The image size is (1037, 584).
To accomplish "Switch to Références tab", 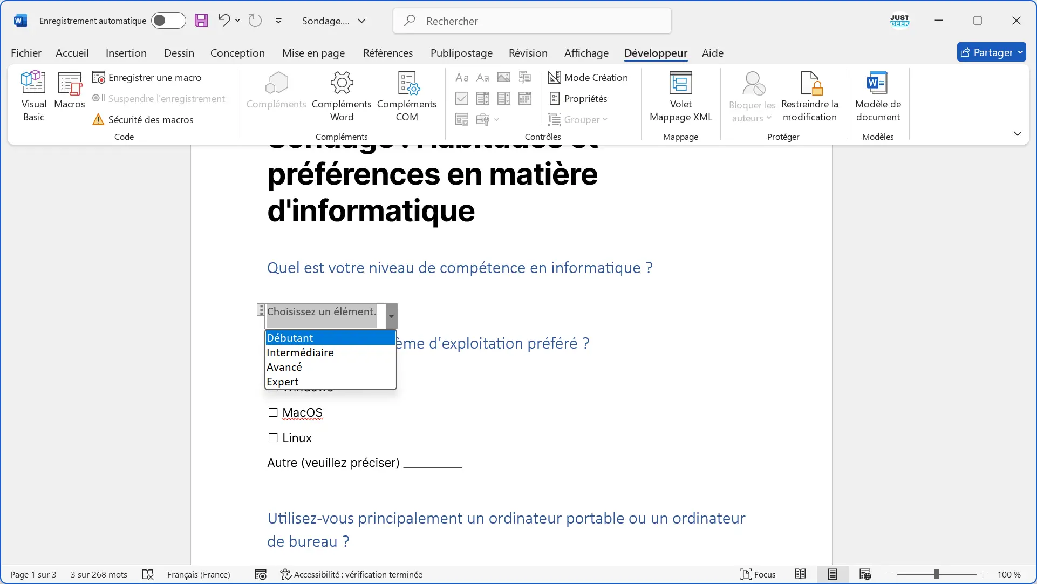I will point(388,53).
